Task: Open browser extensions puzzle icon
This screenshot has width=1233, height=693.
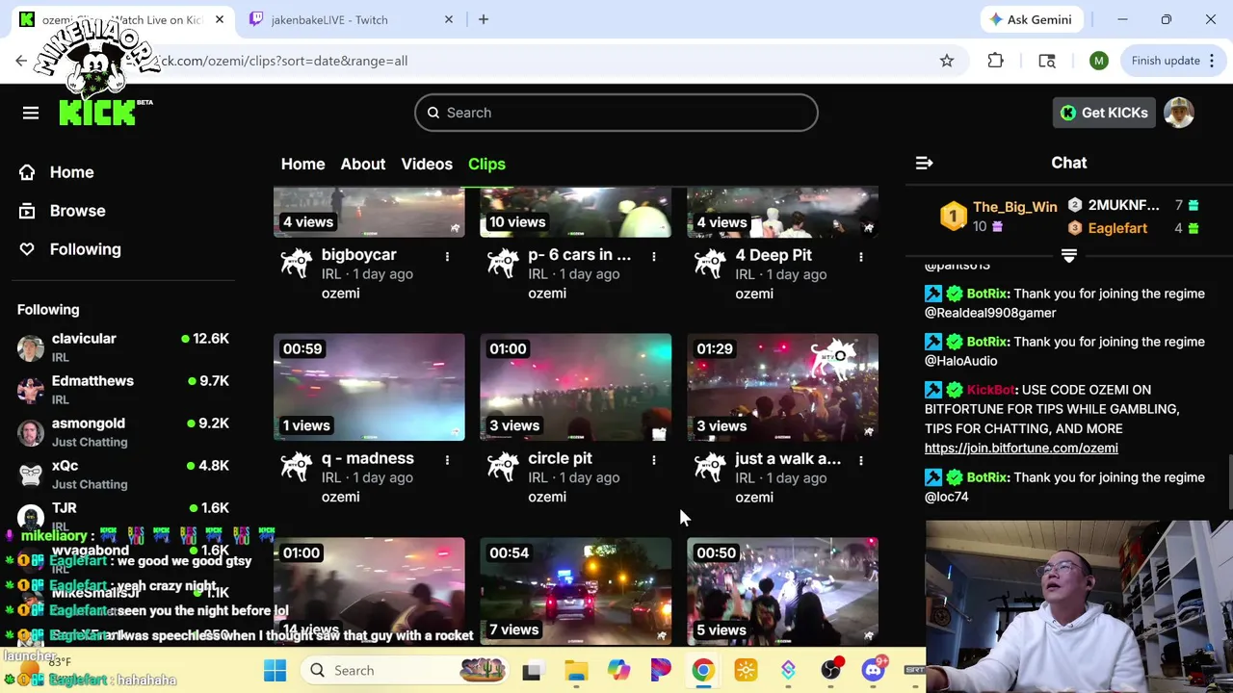Action: click(x=996, y=61)
